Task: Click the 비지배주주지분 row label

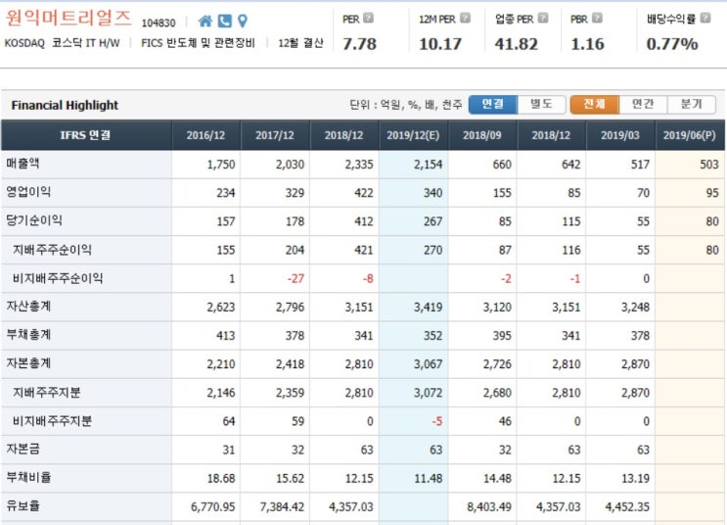Action: coord(52,421)
